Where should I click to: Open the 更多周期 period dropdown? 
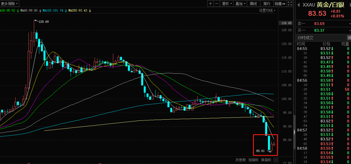9,3
